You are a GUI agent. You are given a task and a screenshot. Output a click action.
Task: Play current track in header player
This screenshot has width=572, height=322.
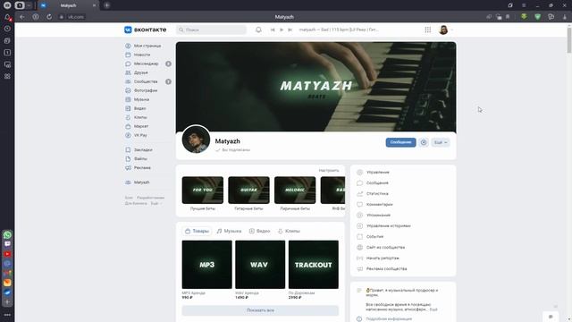(x=282, y=30)
